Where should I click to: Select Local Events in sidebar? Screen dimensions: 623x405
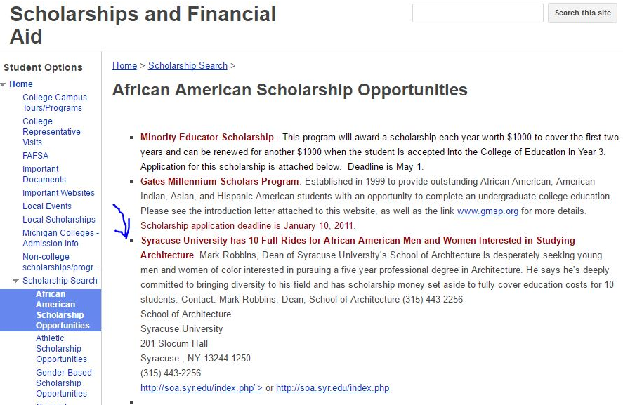tap(47, 206)
